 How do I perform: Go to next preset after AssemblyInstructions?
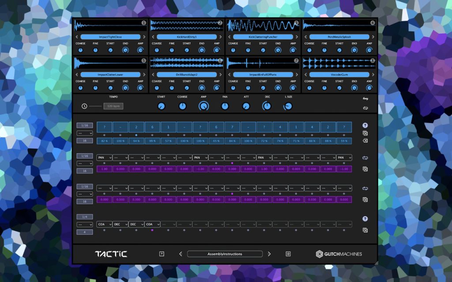(x=269, y=254)
